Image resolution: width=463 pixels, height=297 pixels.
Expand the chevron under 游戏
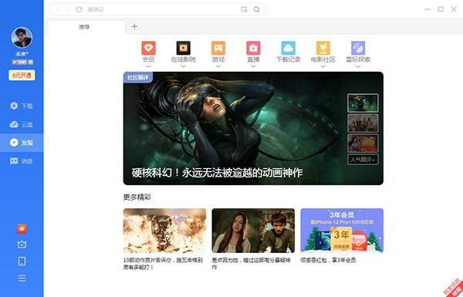(x=218, y=66)
